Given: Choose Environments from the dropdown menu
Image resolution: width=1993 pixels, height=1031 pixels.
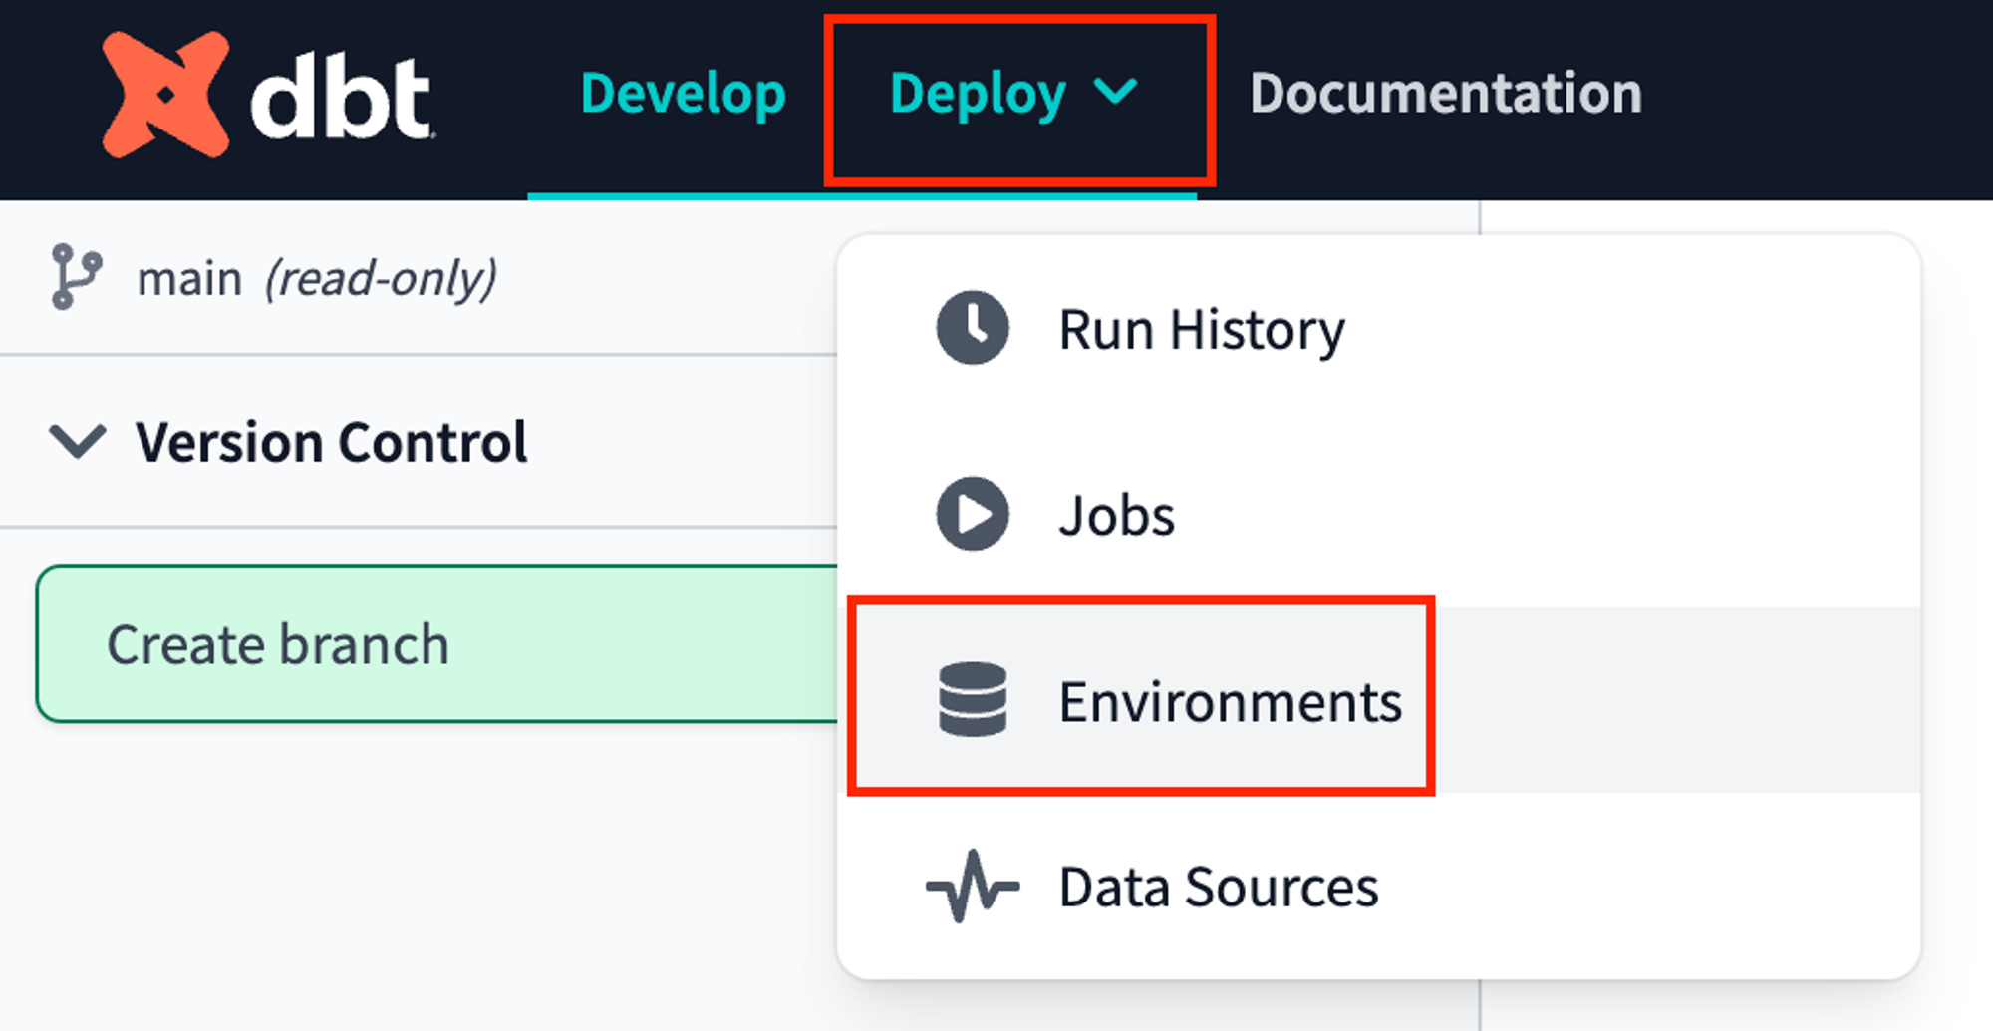Looking at the screenshot, I should point(1231,700).
